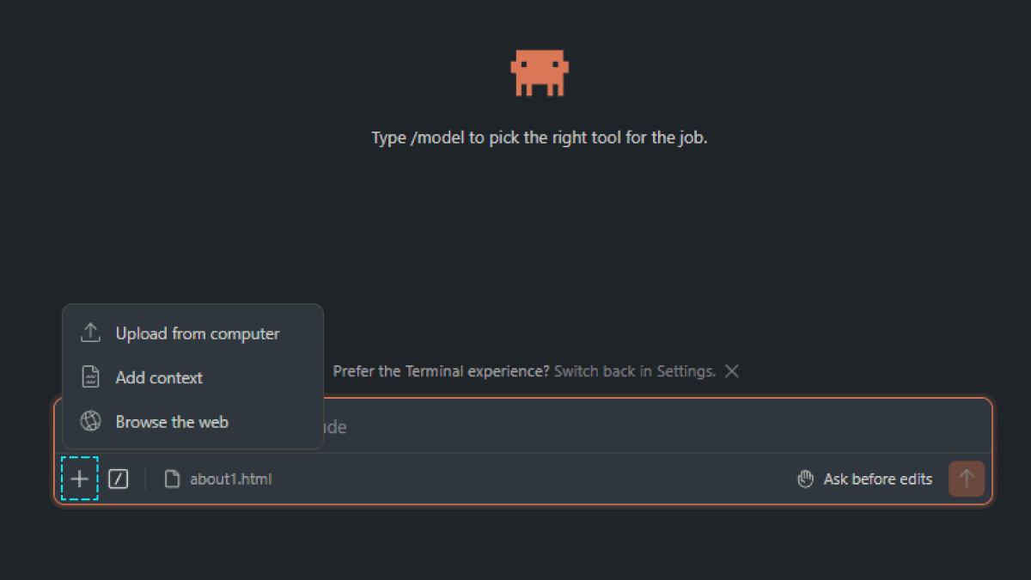Toggle the "Ask before edits" mode label
This screenshot has width=1031, height=580.
coord(877,479)
